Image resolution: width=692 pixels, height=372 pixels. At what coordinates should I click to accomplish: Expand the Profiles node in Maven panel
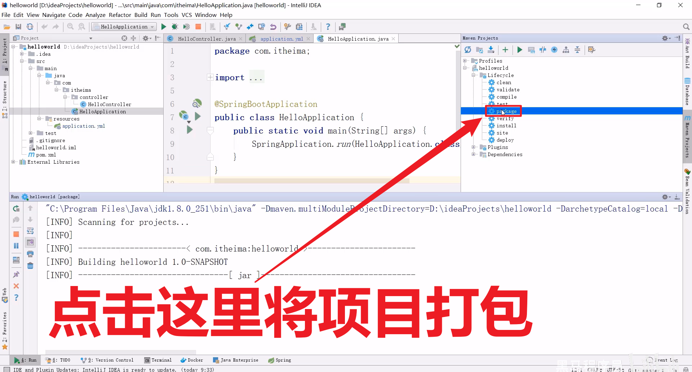465,61
